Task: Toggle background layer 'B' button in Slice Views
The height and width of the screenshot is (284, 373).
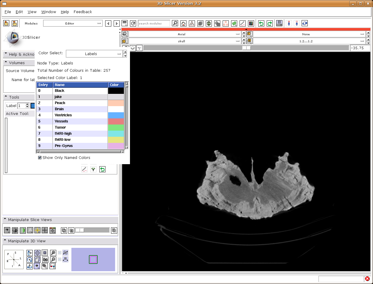Action: pos(71,230)
